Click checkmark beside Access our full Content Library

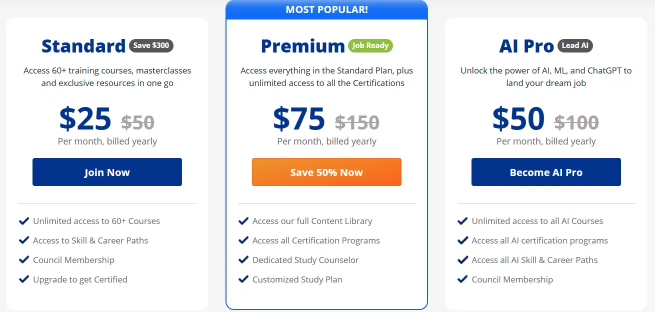(243, 221)
